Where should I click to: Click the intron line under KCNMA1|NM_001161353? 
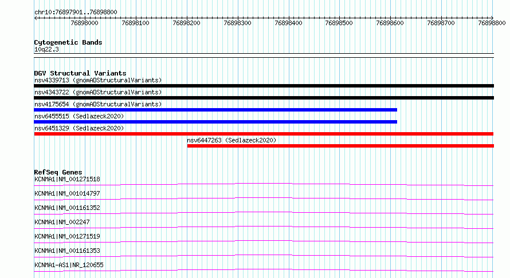pyautogui.click(x=264, y=255)
